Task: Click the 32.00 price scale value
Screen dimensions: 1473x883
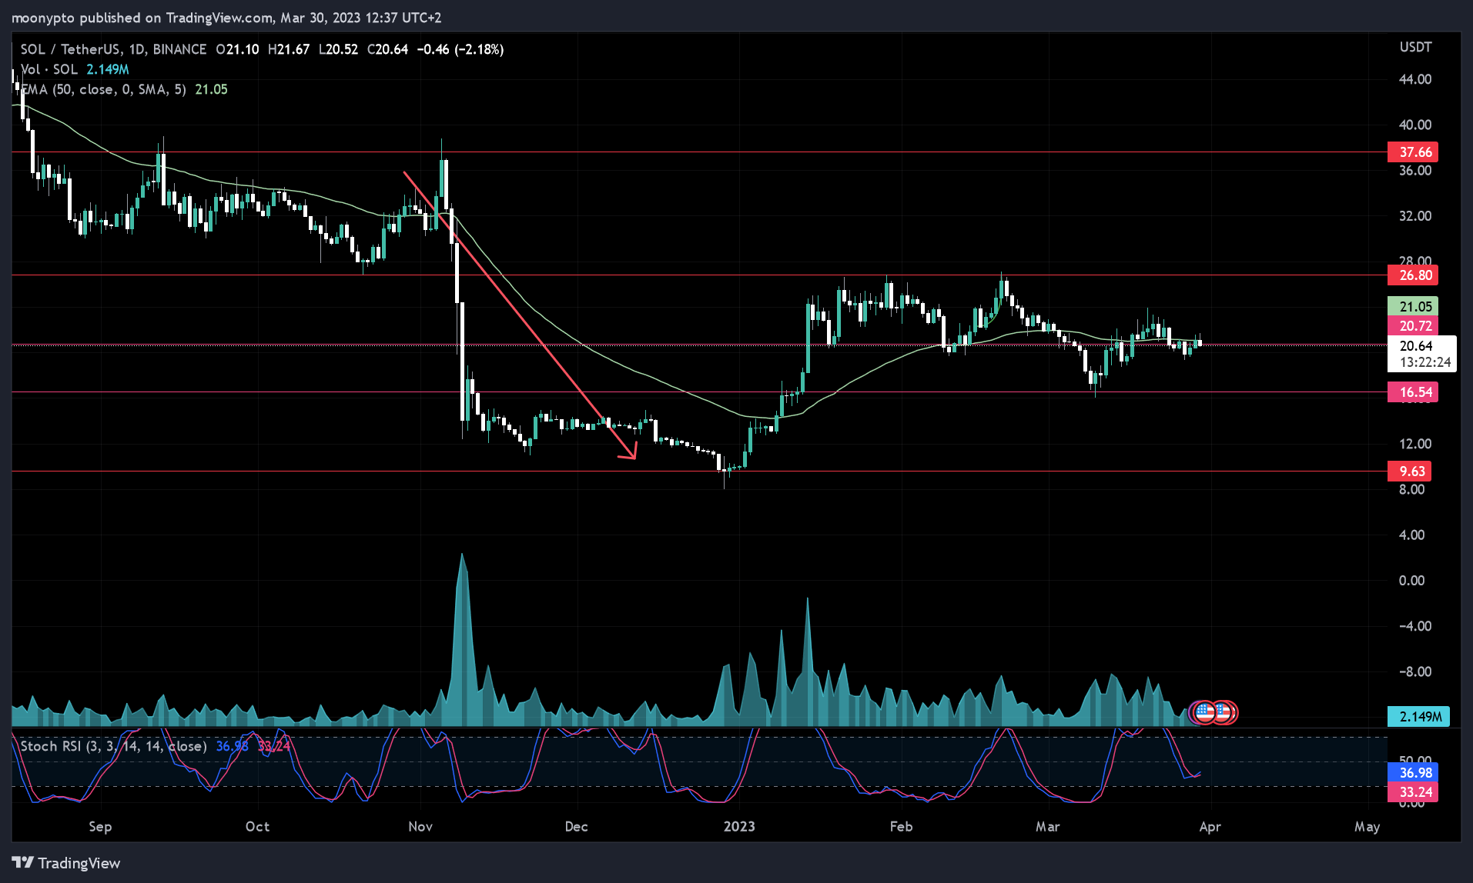Action: tap(1415, 216)
